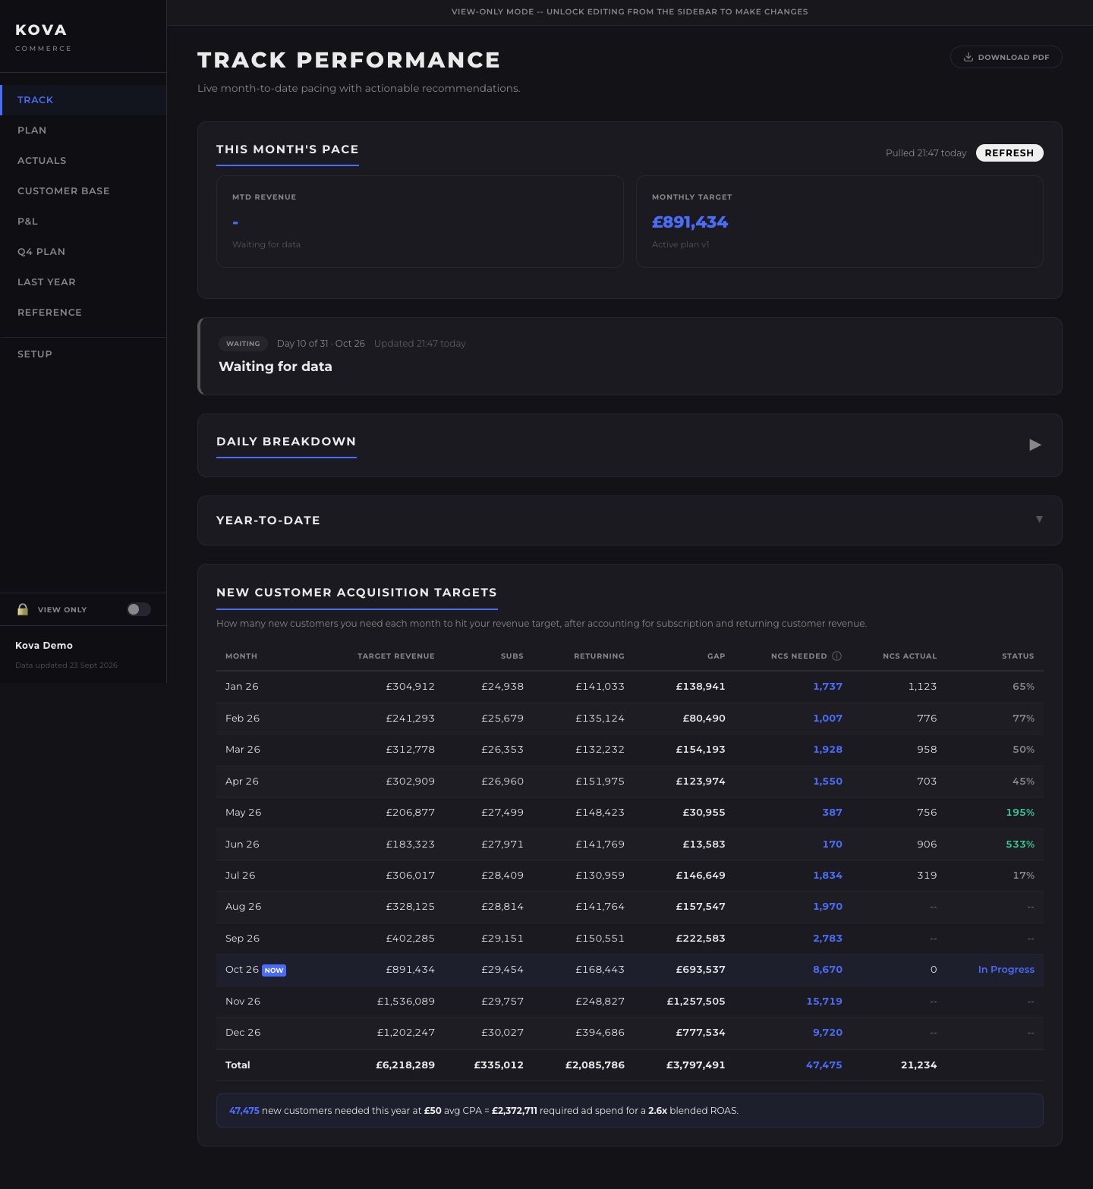Click Feb 26 gap value £80,490

point(704,719)
